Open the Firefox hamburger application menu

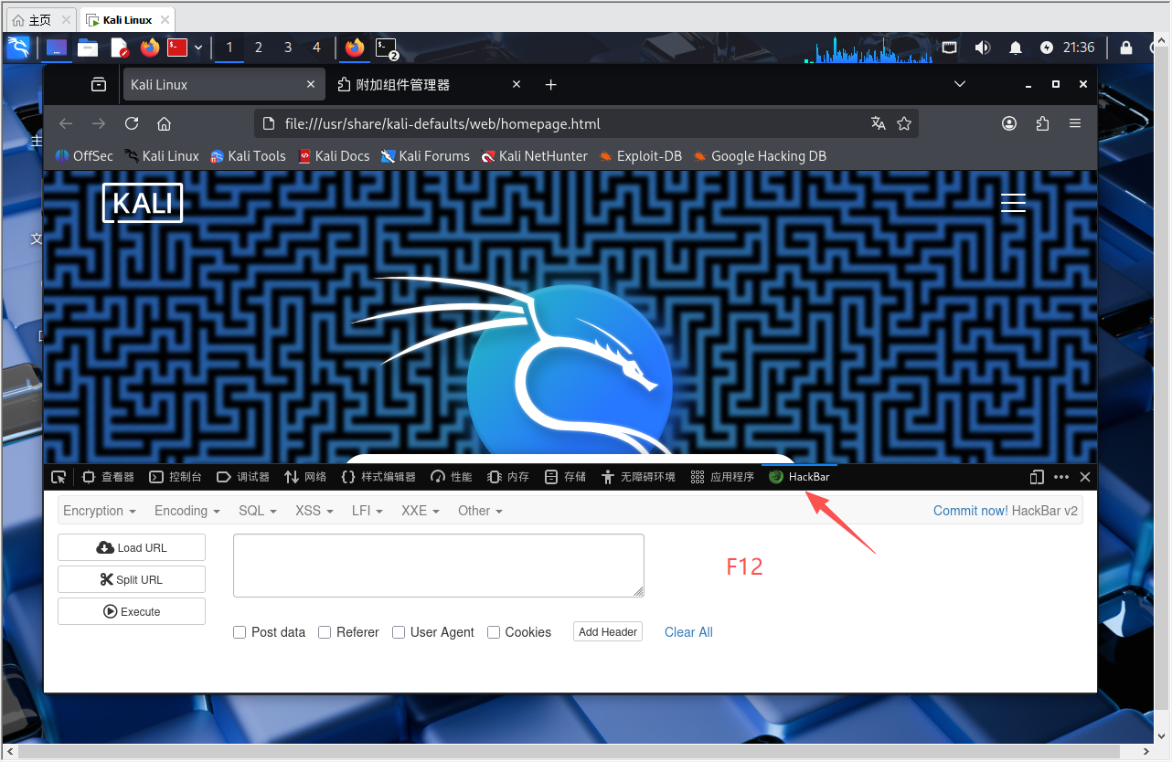pos(1075,123)
